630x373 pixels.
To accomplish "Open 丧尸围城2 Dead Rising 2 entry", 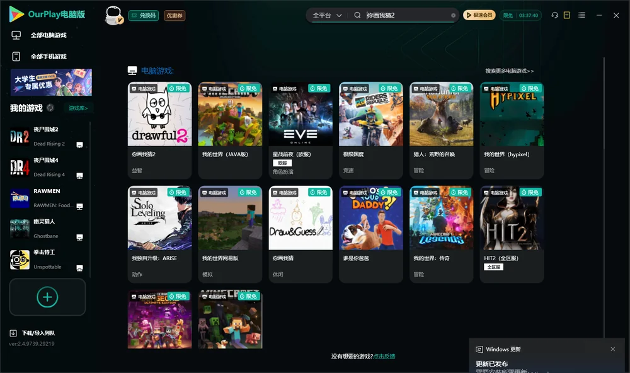I will coord(47,137).
